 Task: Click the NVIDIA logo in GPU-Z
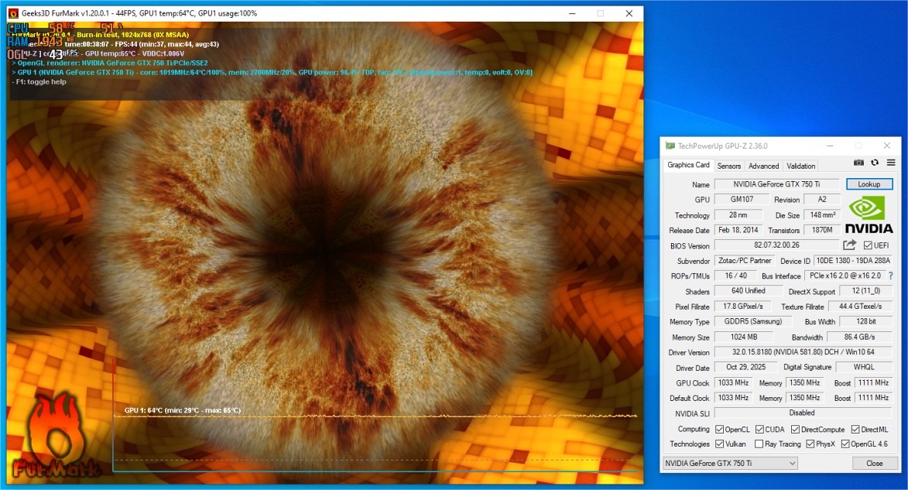(x=869, y=215)
